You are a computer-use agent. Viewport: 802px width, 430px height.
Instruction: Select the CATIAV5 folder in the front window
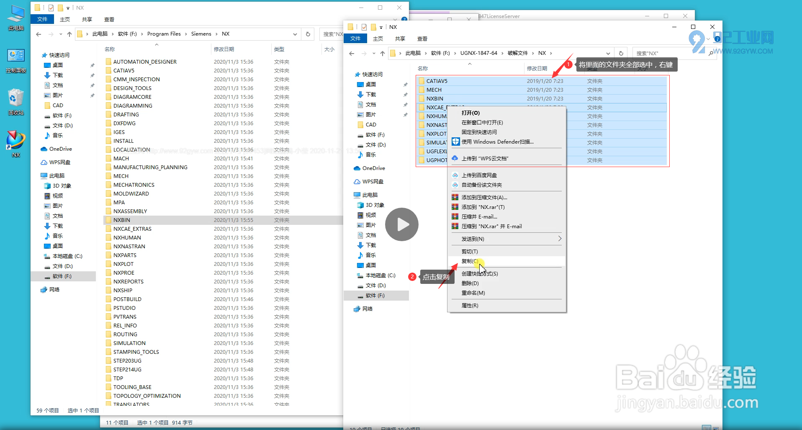click(x=542, y=81)
